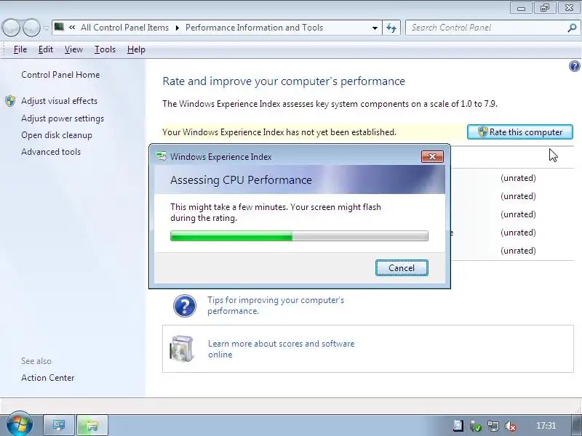Expand the breadcrumb arrow after All Control Panel Items
582x436 pixels.
pos(177,28)
